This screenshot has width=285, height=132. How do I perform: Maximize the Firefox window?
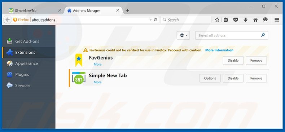click(x=264, y=6)
